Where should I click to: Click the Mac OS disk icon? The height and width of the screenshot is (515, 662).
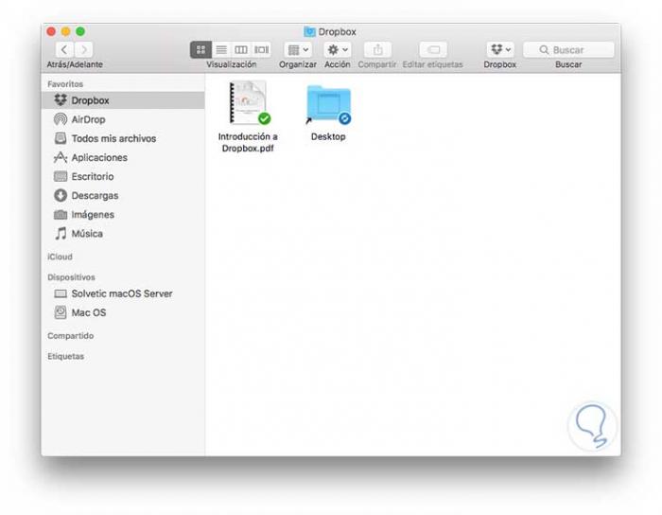click(x=61, y=312)
